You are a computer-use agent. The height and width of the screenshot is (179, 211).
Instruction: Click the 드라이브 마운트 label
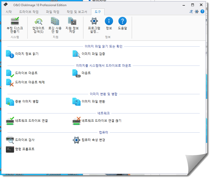26,73
